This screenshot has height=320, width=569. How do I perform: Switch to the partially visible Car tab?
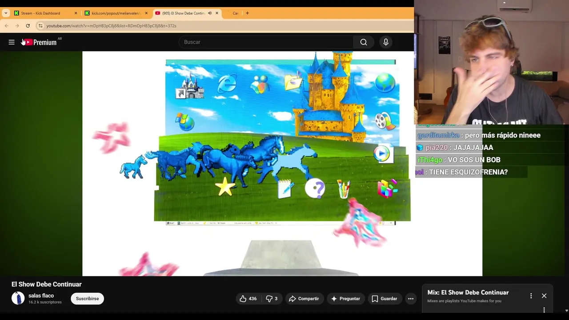[233, 13]
